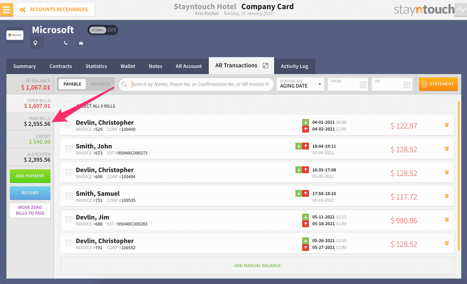Click Add Manual Balance
Viewport: 467px width, 284px height.
pyautogui.click(x=257, y=266)
